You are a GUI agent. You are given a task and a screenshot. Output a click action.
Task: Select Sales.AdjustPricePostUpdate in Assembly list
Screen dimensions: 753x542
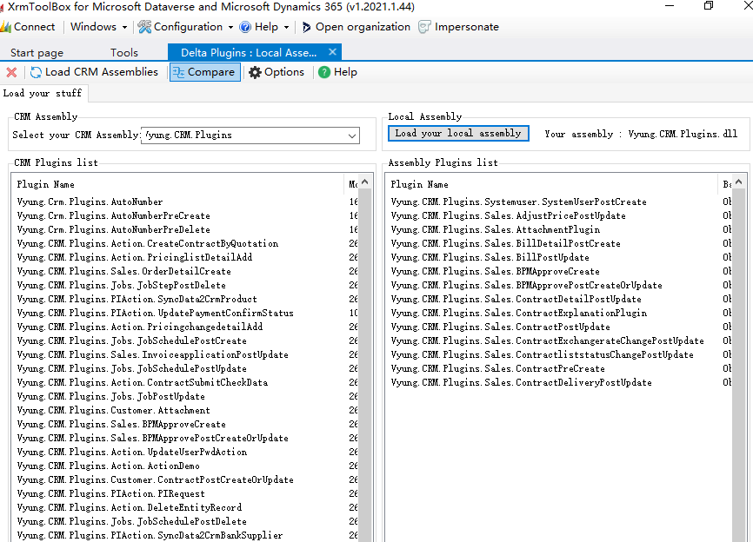pos(559,215)
